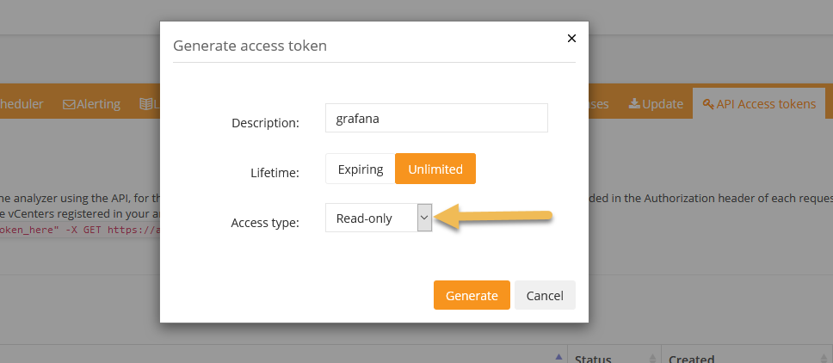Screen dimensions: 833x363
Task: Click the book icon next to Alerting tab
Action: click(145, 104)
